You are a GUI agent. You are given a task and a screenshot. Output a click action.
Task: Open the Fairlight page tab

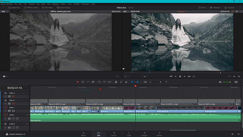click(144, 134)
